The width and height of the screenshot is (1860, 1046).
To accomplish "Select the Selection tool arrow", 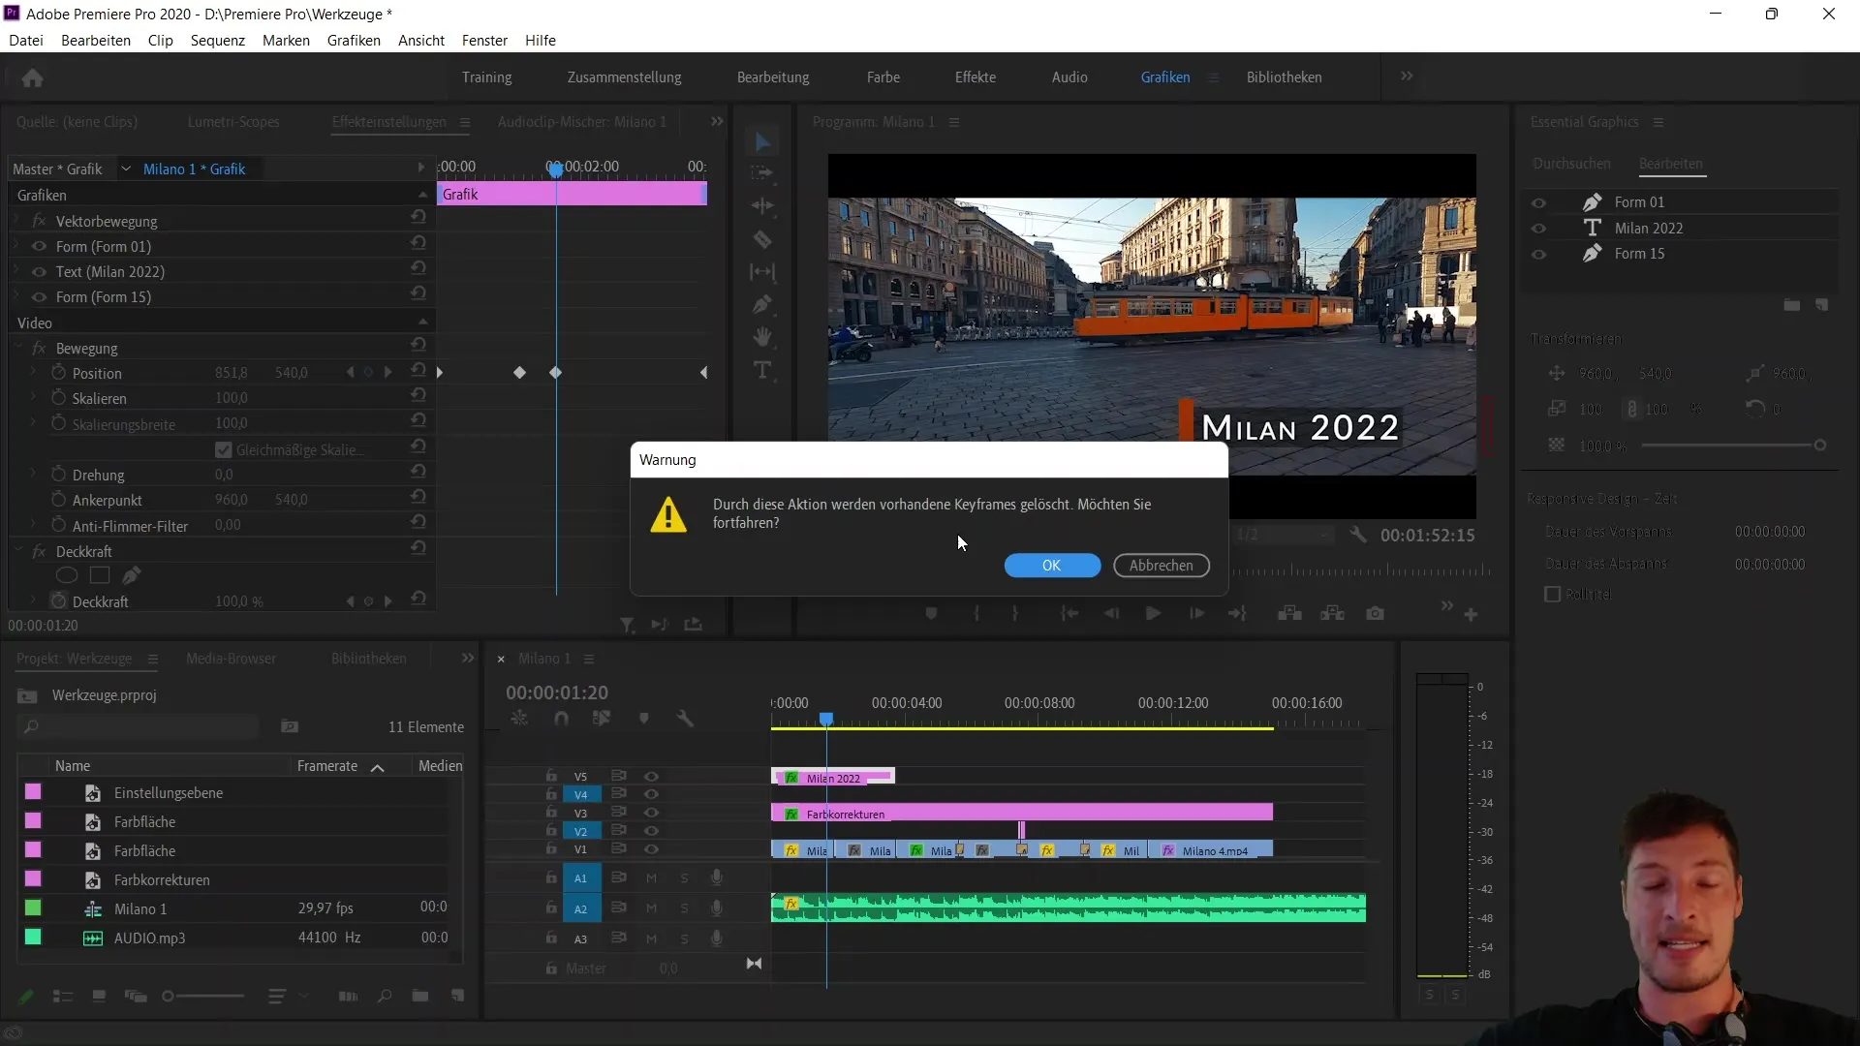I will coord(762,142).
